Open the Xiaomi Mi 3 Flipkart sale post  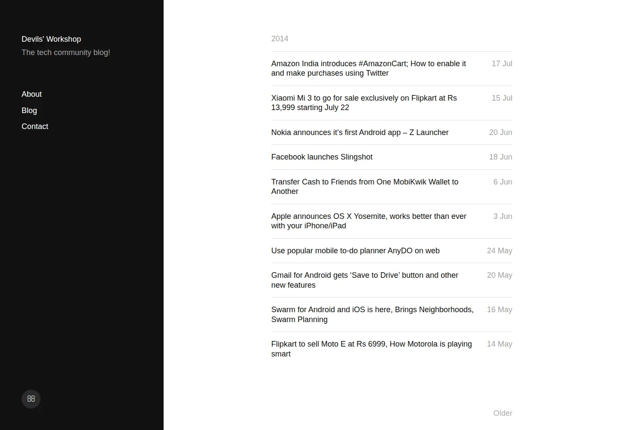[x=364, y=103]
